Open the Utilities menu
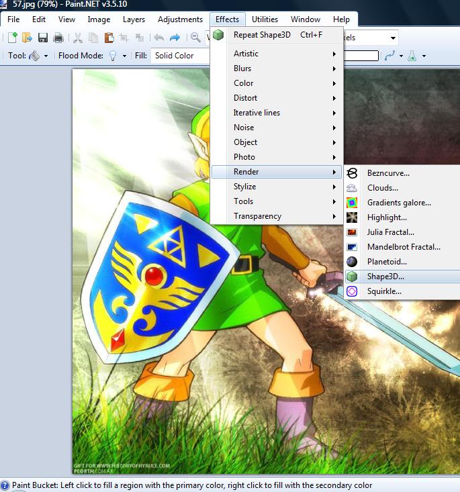This screenshot has height=492, width=460. click(265, 19)
